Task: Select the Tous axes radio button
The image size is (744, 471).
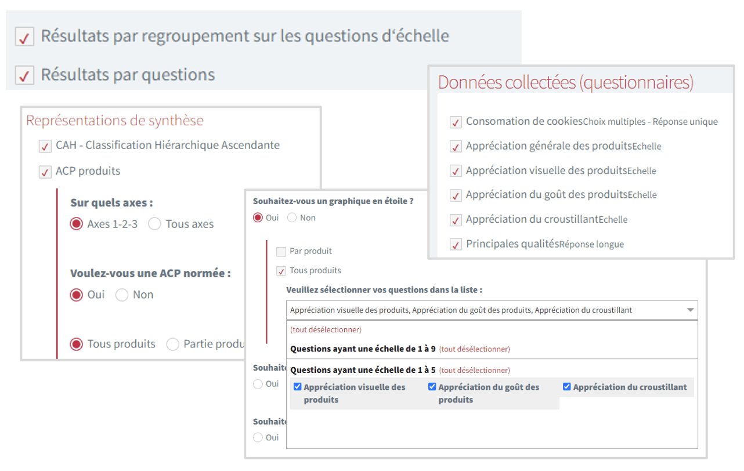Action: click(154, 224)
